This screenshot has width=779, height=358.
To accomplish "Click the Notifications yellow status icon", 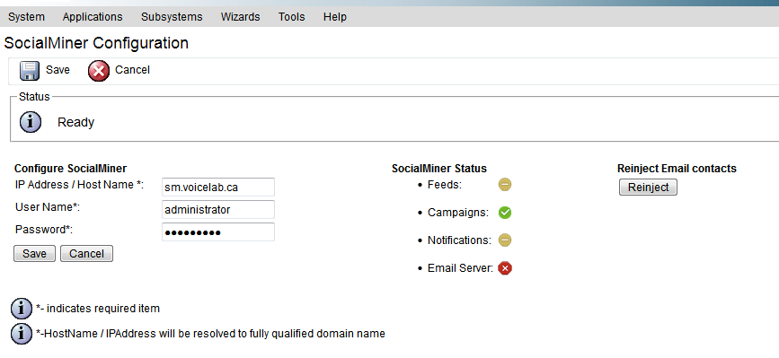I will [x=505, y=240].
